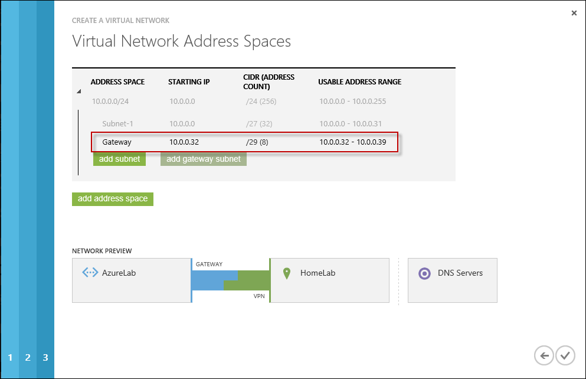Open the Subnet-1 /27 (32) CIDR dropdown
Image resolution: width=586 pixels, height=379 pixels.
click(x=257, y=123)
